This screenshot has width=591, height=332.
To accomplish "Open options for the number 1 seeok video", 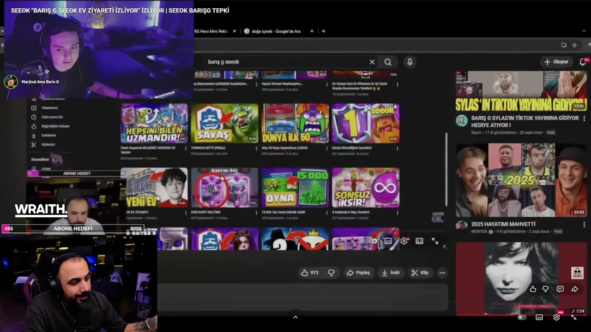I will pyautogui.click(x=398, y=148).
